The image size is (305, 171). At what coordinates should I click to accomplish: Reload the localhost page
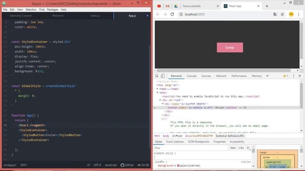click(x=172, y=14)
